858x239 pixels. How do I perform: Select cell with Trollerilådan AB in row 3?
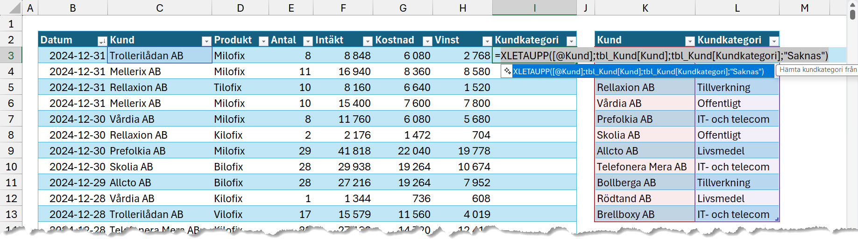160,56
